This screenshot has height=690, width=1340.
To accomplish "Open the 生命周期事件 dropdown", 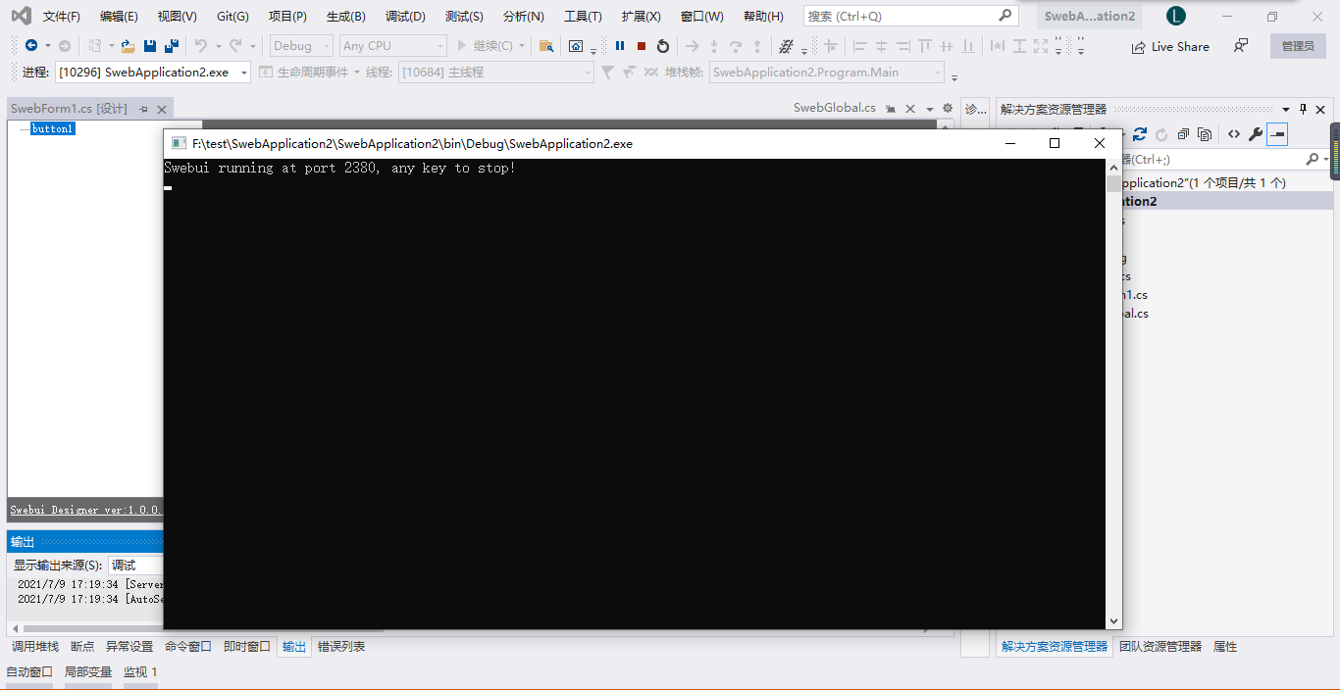I will (x=309, y=73).
